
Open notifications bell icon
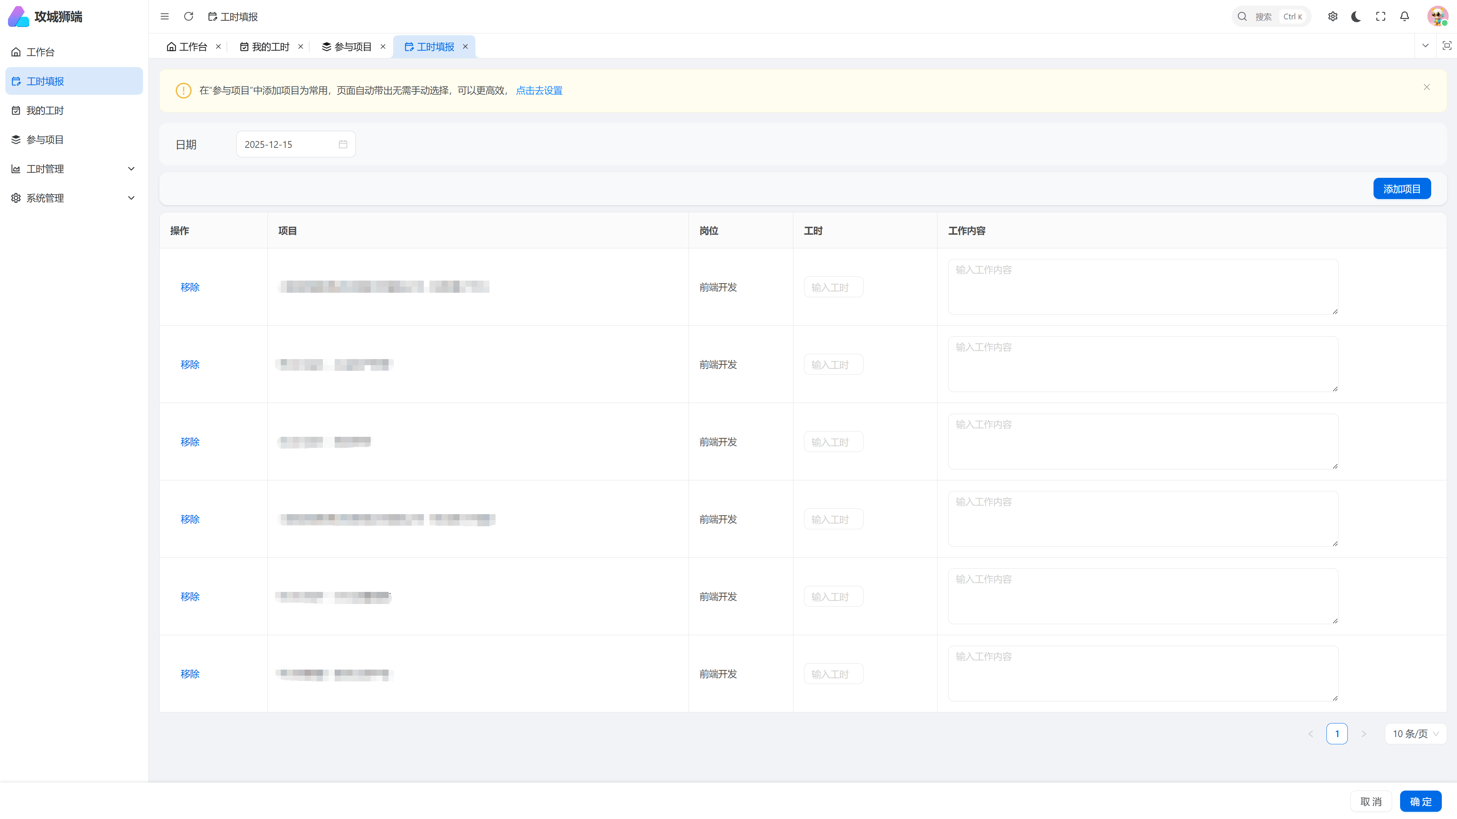[x=1404, y=16]
